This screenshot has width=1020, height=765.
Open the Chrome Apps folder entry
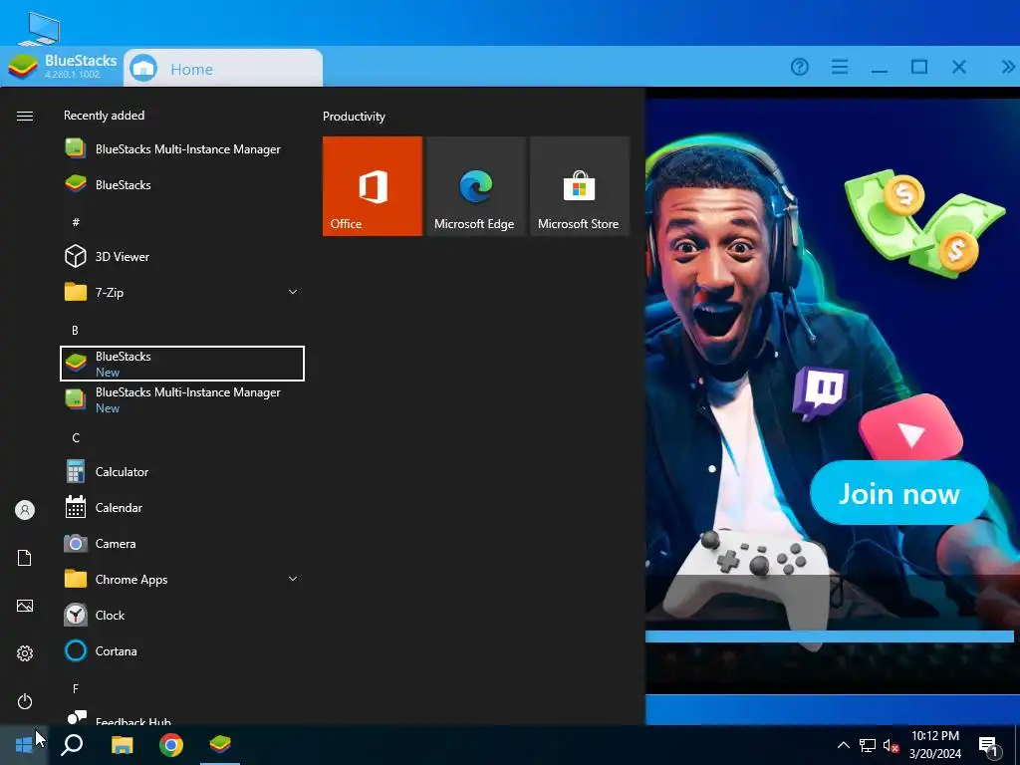click(182, 579)
